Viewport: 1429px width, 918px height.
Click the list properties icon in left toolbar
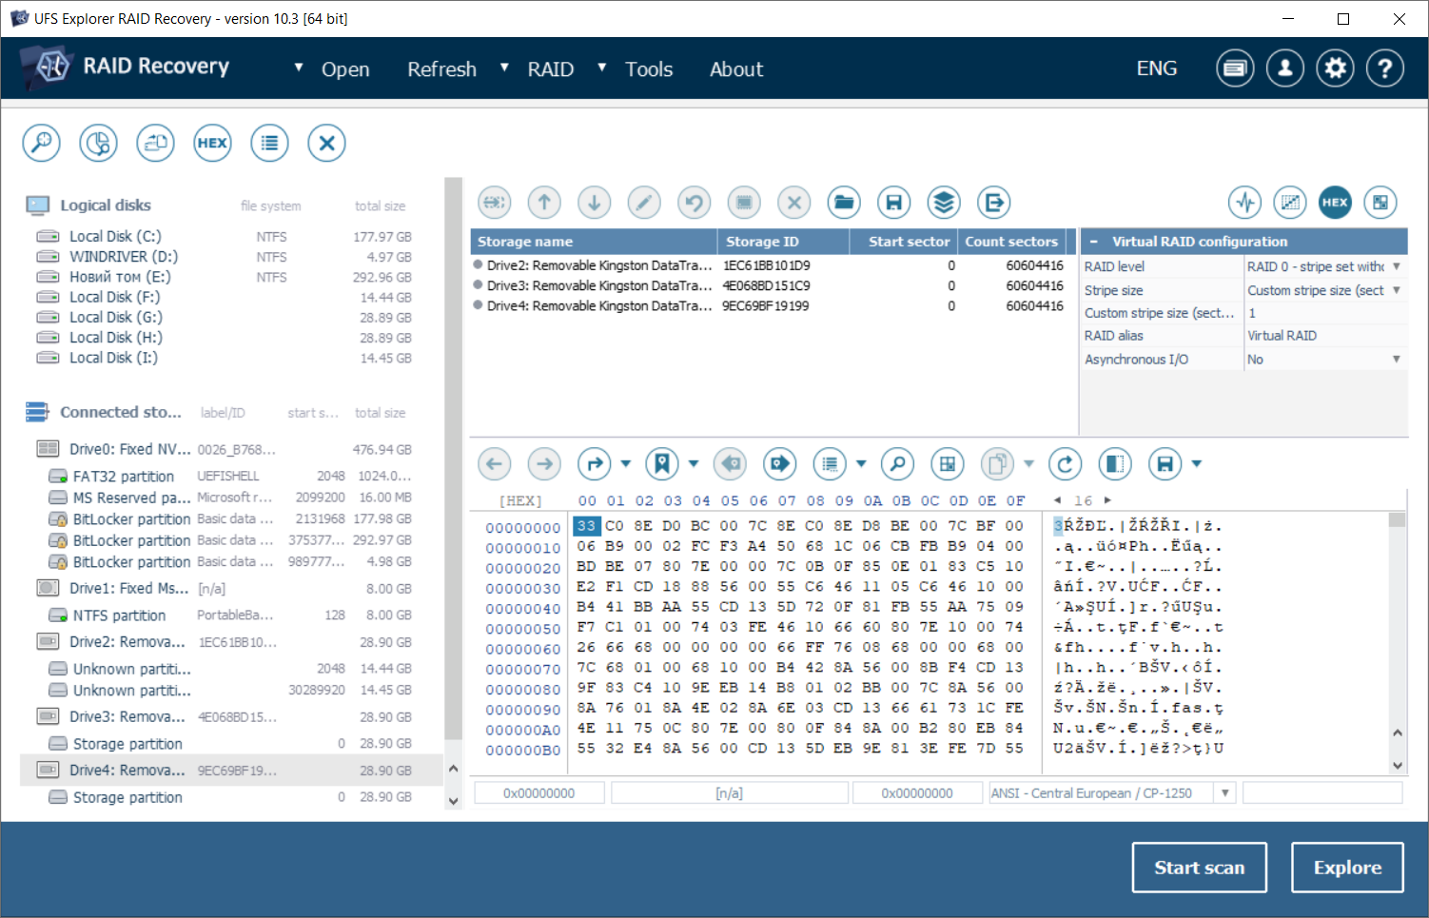[x=270, y=144]
